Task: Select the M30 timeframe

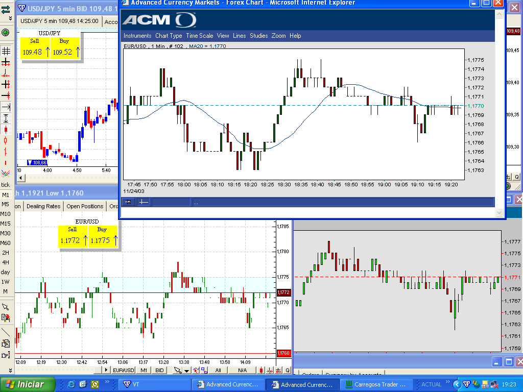Action: pos(6,233)
